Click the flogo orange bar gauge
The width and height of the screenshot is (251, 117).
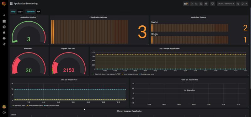(x=190, y=40)
